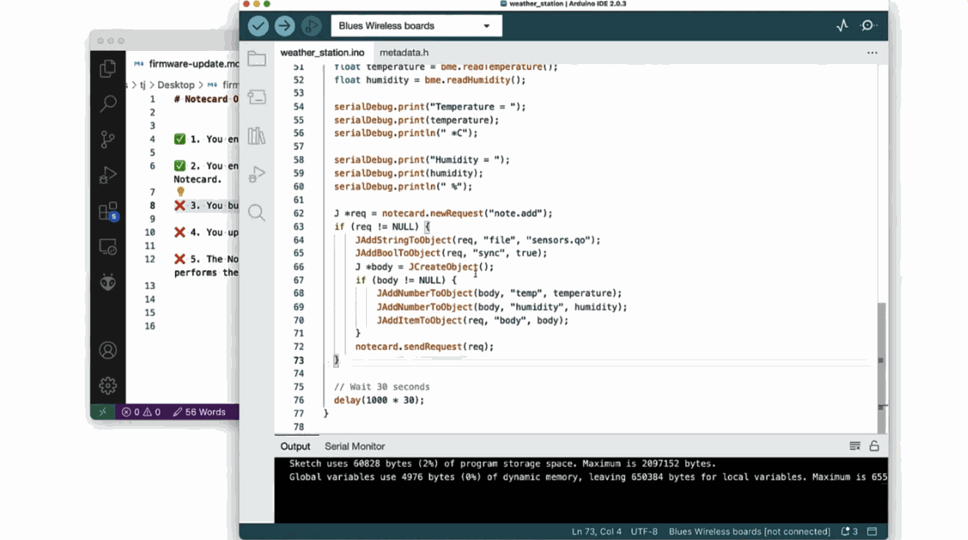The width and height of the screenshot is (968, 540).
Task: Open the Debug panel icon in Arduino sidebar
Action: tap(257, 174)
